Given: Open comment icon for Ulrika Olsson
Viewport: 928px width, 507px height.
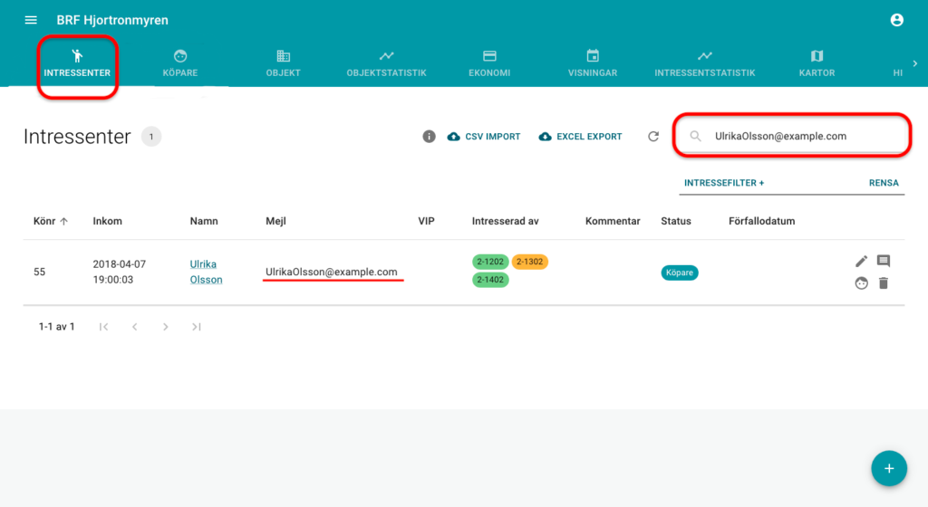Looking at the screenshot, I should tap(884, 262).
